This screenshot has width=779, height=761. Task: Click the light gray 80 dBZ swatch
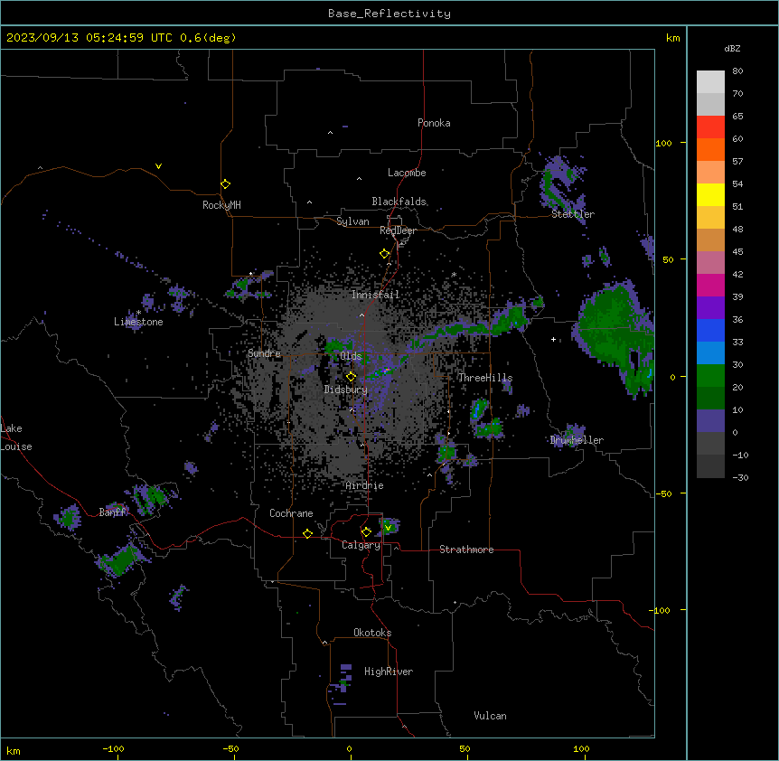click(x=710, y=82)
